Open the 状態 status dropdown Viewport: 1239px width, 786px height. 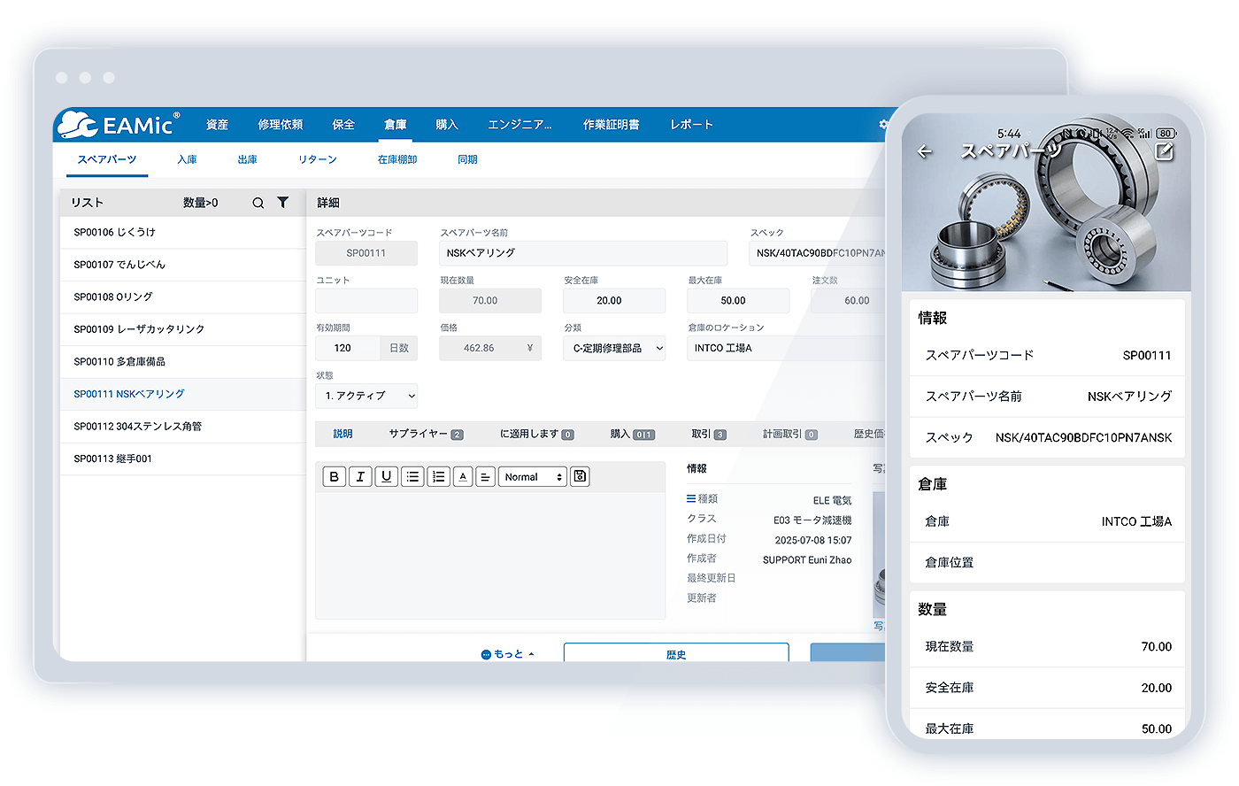click(366, 396)
